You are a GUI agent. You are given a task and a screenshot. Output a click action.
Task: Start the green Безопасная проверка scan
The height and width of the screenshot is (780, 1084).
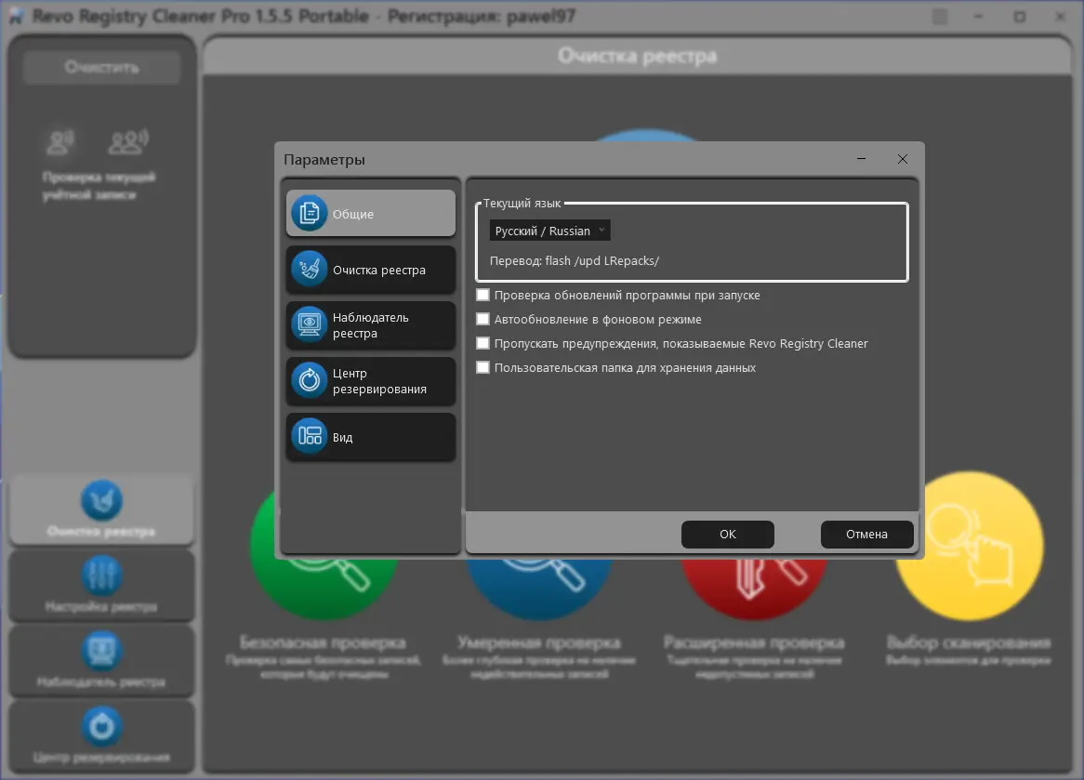(324, 588)
